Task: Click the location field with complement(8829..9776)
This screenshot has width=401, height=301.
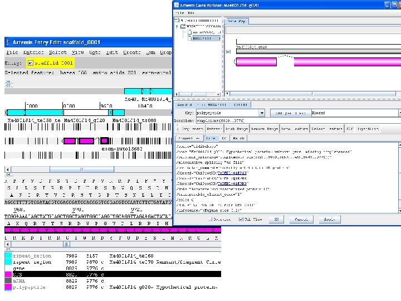Action: 299,120
